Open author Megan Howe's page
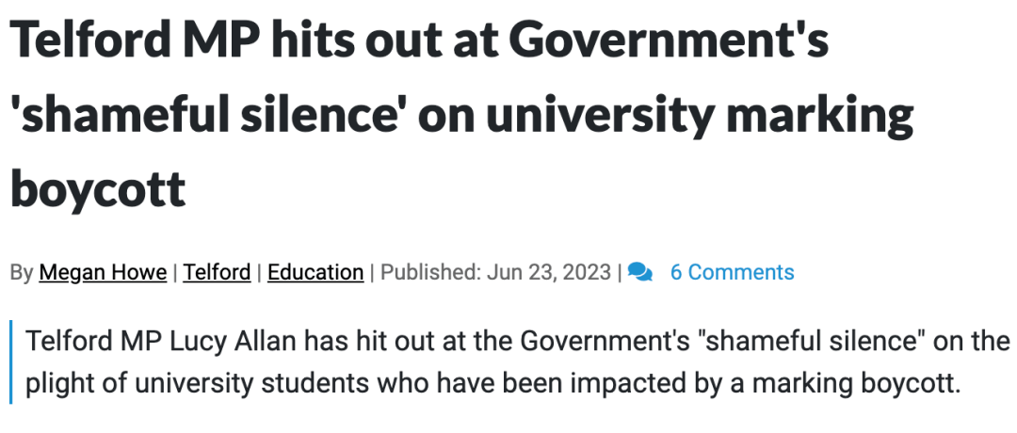The width and height of the screenshot is (1017, 433). (x=103, y=272)
